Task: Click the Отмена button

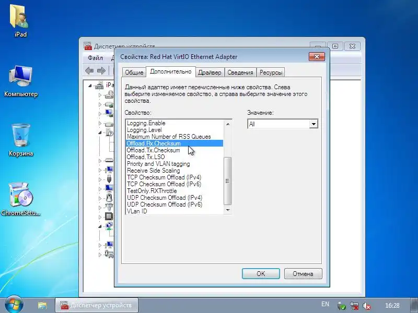Action: pyautogui.click(x=303, y=273)
